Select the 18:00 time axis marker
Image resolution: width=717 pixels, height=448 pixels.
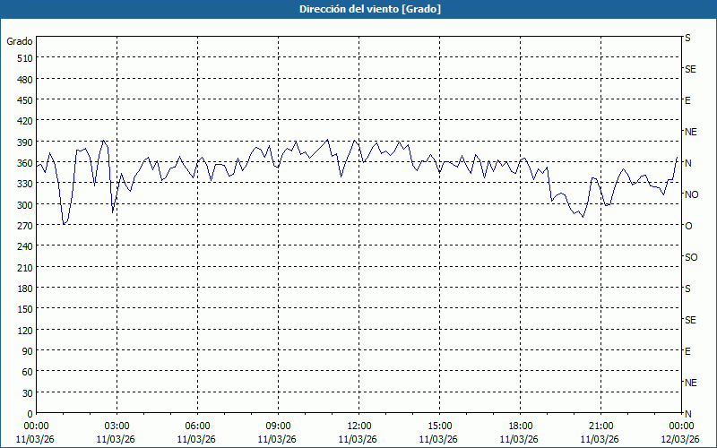tap(520, 426)
